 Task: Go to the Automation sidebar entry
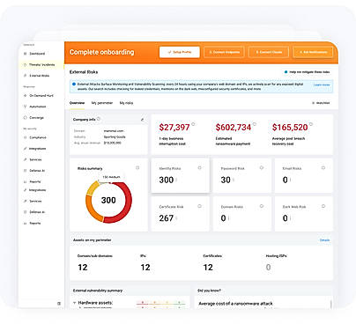pos(38,107)
